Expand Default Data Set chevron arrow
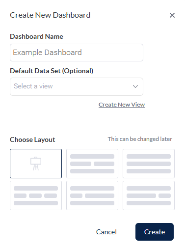Viewport: 185px width, 250px height. [x=135, y=86]
